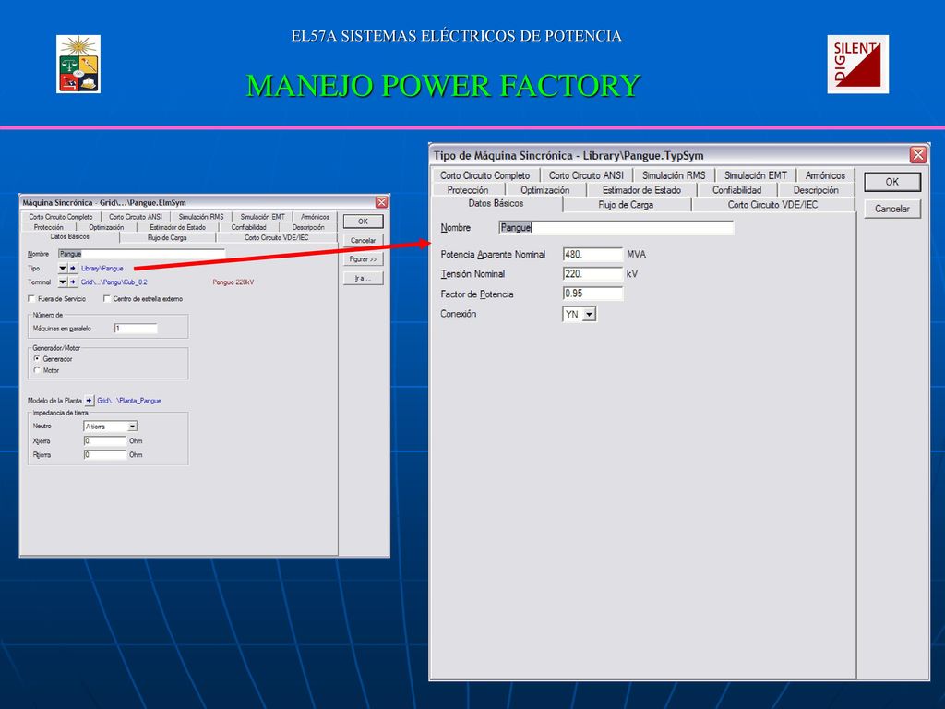Image resolution: width=945 pixels, height=709 pixels.
Task: Select the Motor radio button
Action: coord(37,370)
